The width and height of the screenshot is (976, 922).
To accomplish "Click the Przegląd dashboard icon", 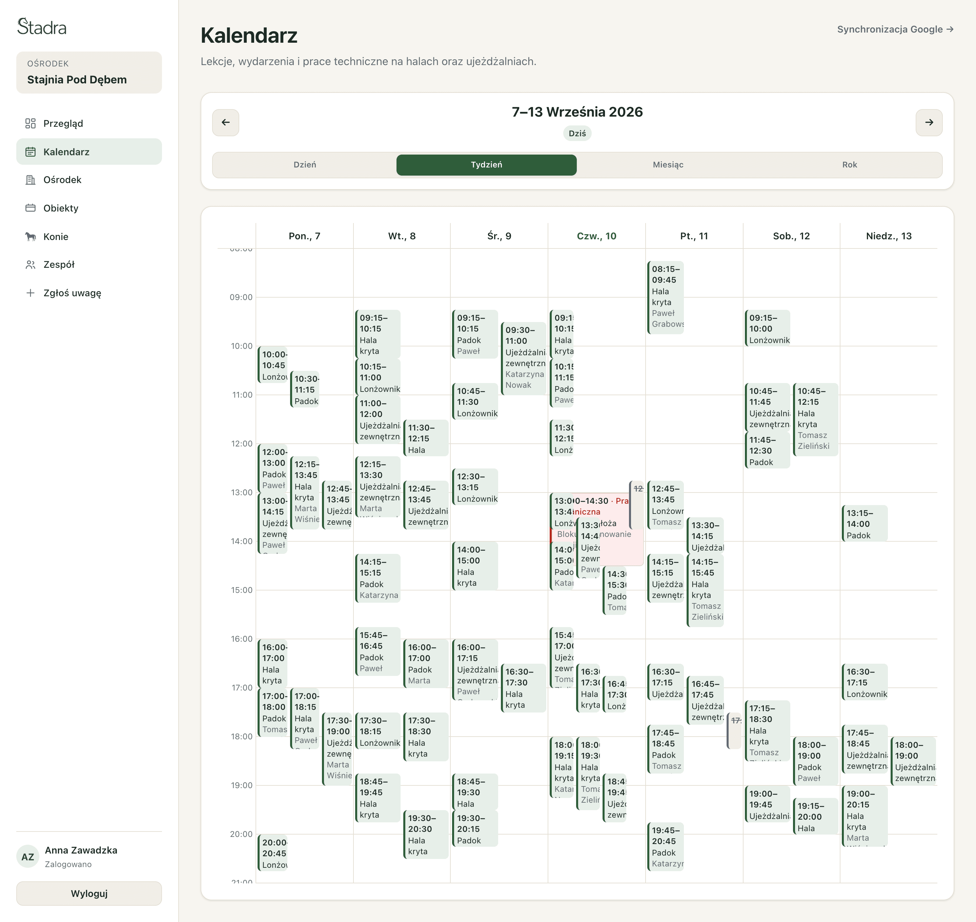I will (x=30, y=123).
